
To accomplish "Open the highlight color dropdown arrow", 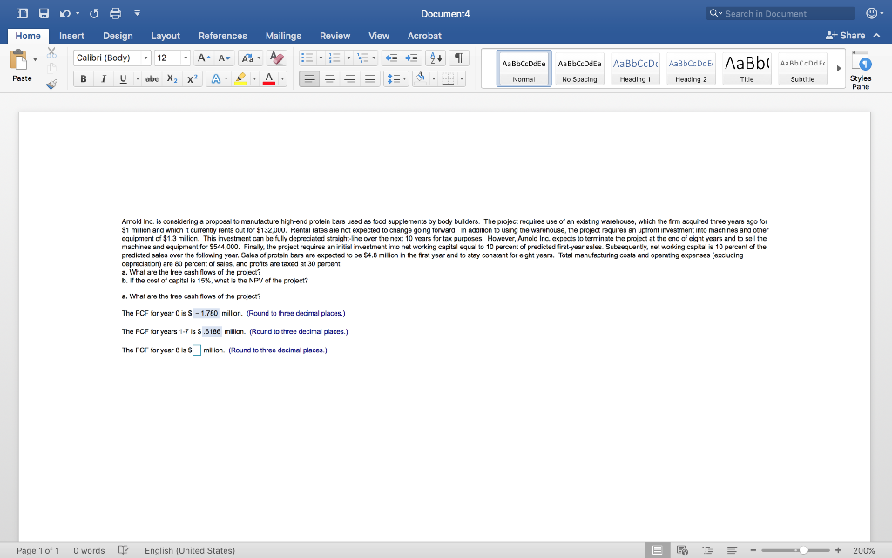I will (254, 79).
